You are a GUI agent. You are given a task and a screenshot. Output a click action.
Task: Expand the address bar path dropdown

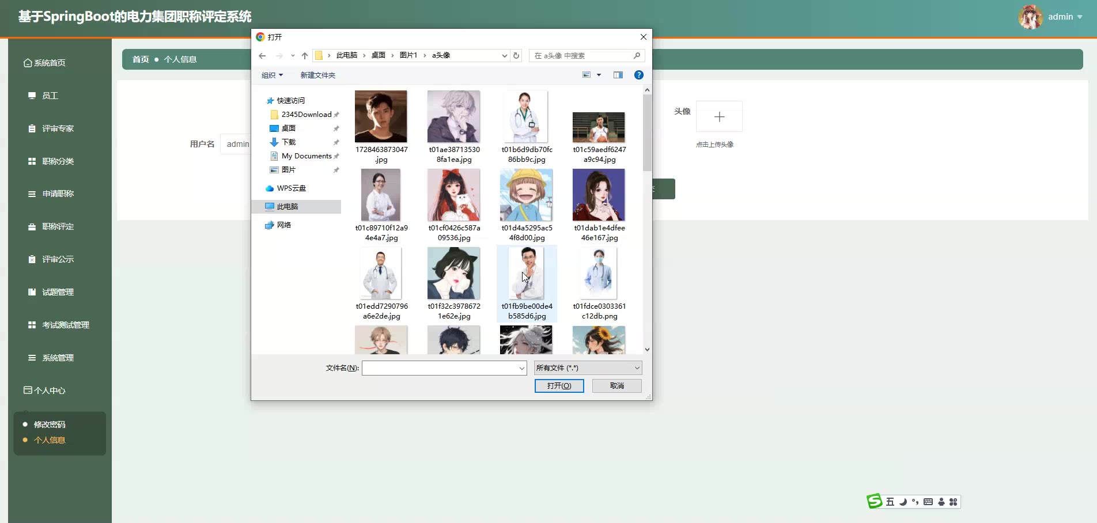(x=504, y=56)
